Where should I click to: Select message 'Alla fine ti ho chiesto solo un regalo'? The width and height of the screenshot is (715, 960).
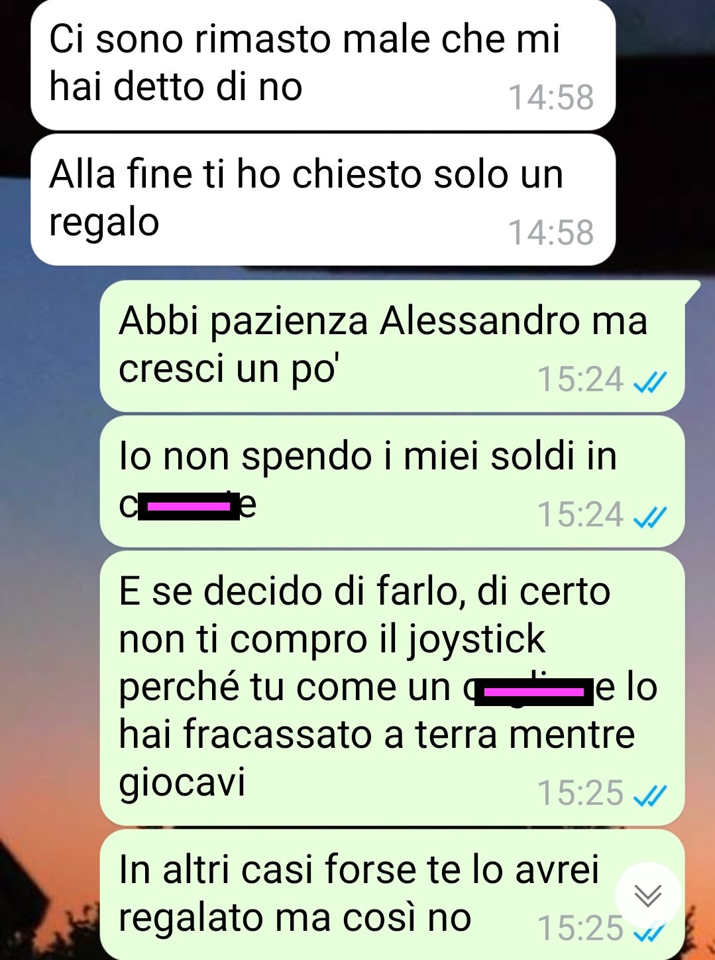pos(323,200)
